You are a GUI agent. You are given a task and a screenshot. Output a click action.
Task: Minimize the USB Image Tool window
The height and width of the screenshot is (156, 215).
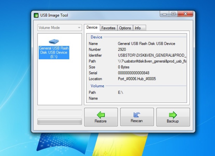coord(164,14)
